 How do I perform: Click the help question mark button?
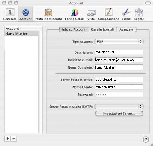[146, 139]
